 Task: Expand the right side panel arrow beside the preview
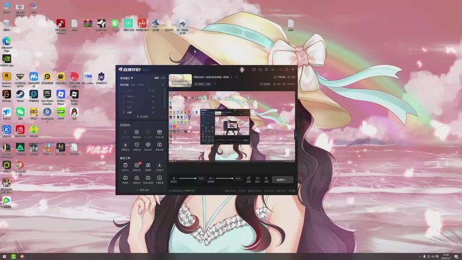pos(296,135)
